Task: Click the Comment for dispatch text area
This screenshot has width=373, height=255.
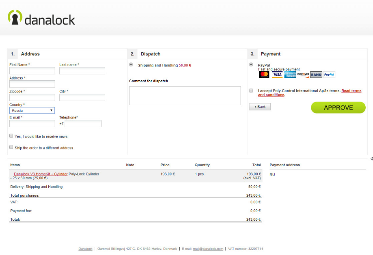Action: (185, 96)
